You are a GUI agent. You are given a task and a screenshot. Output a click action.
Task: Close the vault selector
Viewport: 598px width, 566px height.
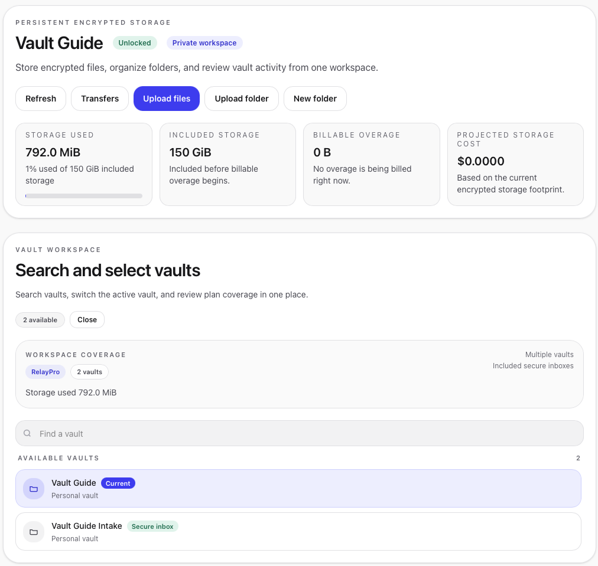pos(87,319)
